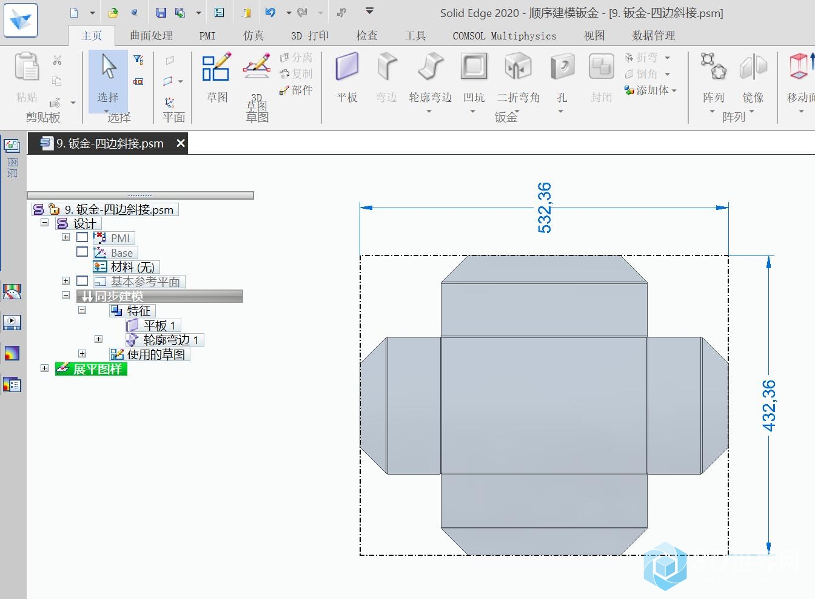
Task: Click the selection filter funnel icon
Action: 138,59
